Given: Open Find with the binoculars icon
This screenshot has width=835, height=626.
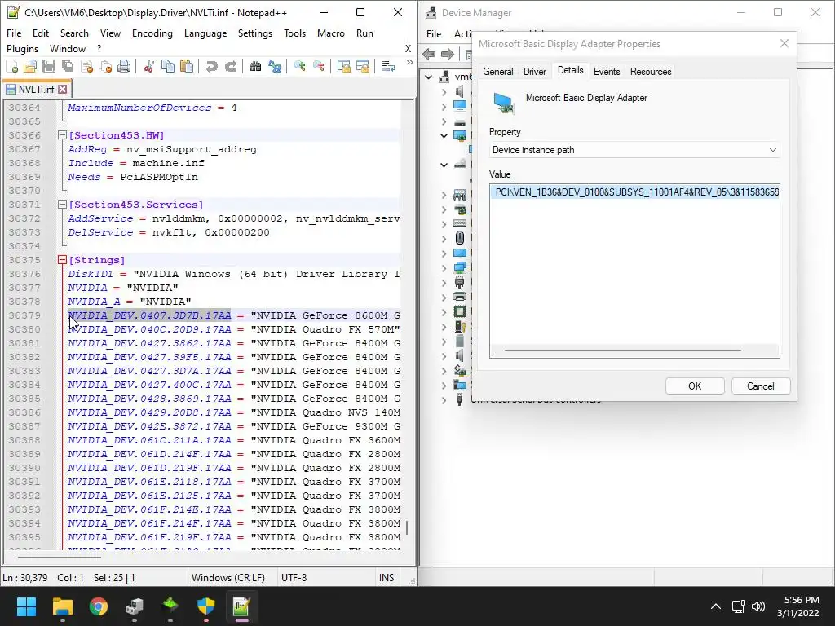Looking at the screenshot, I should 255,67.
